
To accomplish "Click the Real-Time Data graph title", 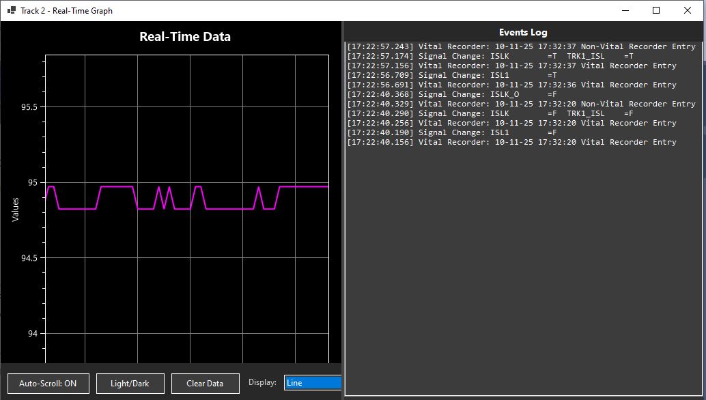I will [x=185, y=37].
